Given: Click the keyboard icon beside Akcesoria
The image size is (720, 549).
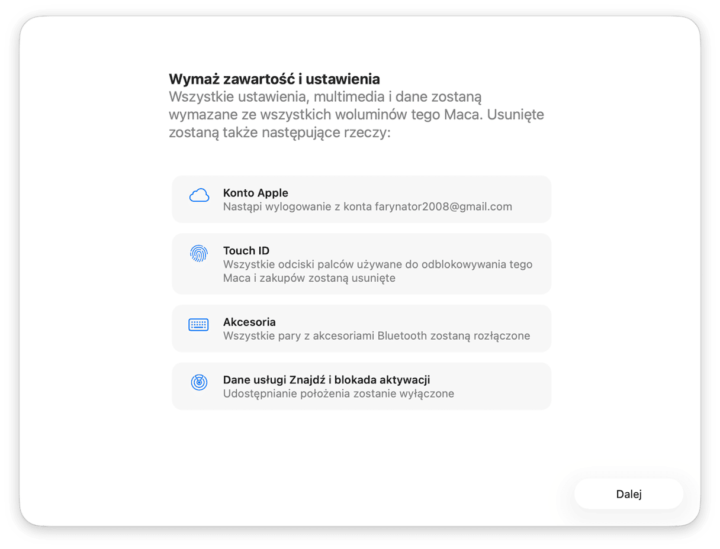Looking at the screenshot, I should [198, 325].
